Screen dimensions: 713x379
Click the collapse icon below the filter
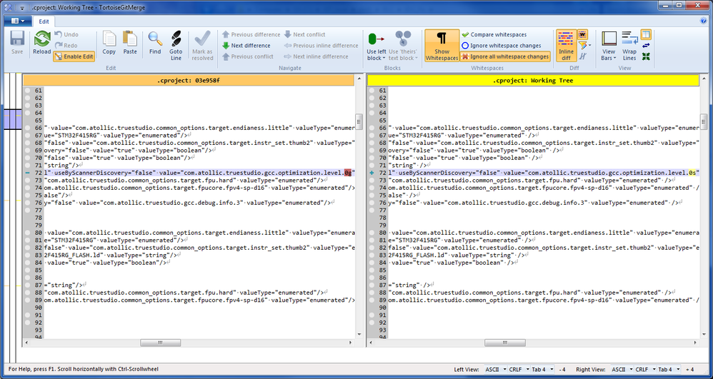pyautogui.click(x=582, y=56)
